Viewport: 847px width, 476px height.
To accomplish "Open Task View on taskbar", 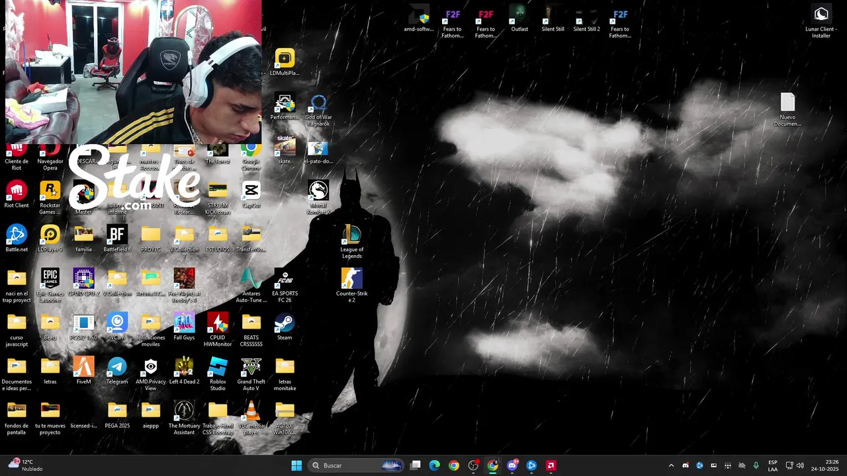I will tap(416, 465).
